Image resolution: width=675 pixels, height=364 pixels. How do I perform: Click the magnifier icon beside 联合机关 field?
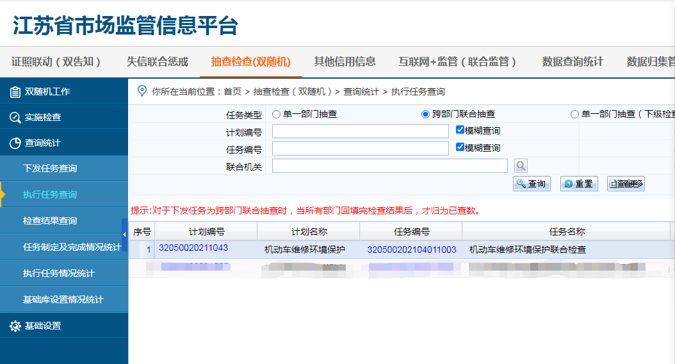521,166
